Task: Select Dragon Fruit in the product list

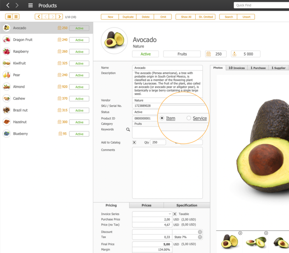Action: [x=23, y=40]
